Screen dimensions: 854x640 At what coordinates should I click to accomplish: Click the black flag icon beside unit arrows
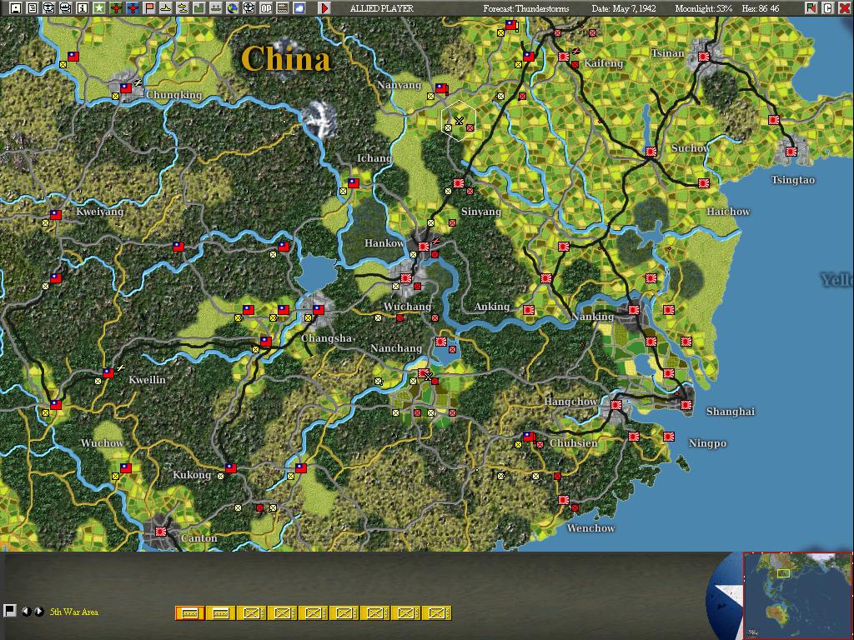(9, 611)
